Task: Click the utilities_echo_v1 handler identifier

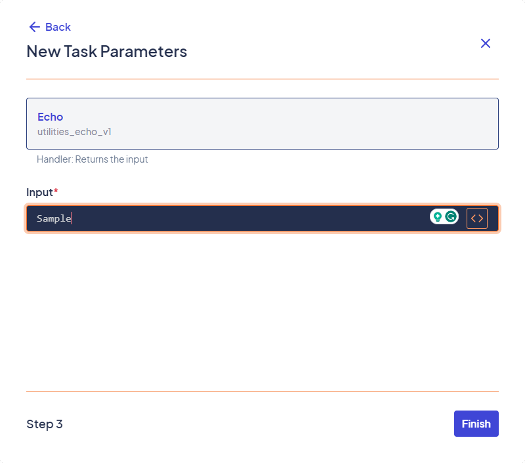Action: tap(74, 132)
